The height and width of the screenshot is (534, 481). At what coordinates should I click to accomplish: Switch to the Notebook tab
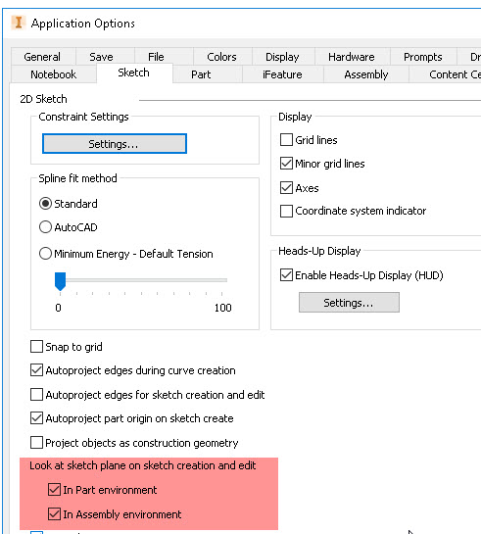pos(54,74)
